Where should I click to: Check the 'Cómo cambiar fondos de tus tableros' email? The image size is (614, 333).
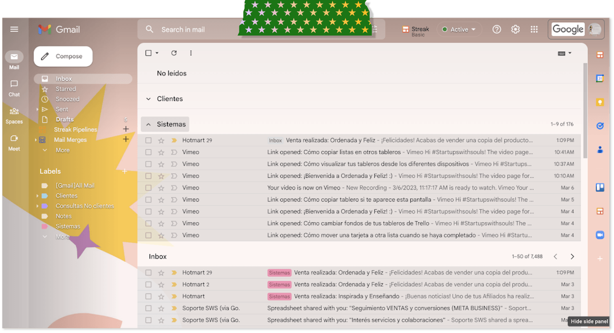coord(148,223)
